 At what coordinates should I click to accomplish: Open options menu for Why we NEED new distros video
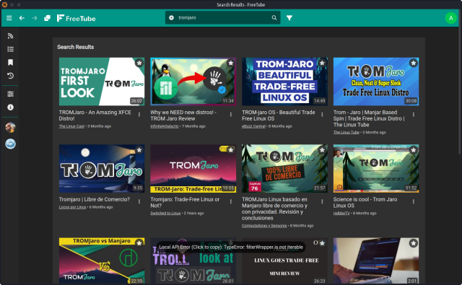click(231, 114)
